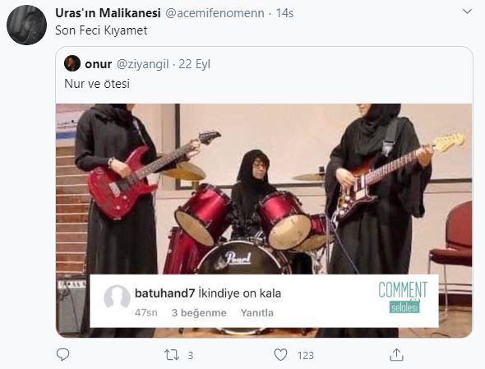Click Yanıtla to reply to comment
Screen dimensions: 485x369
[257, 313]
